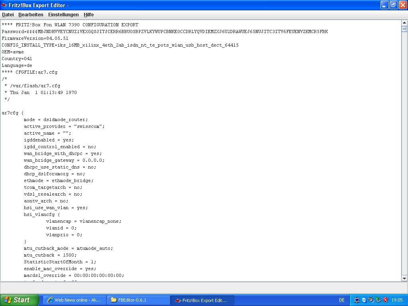Open the Hilfe menu

(89, 15)
